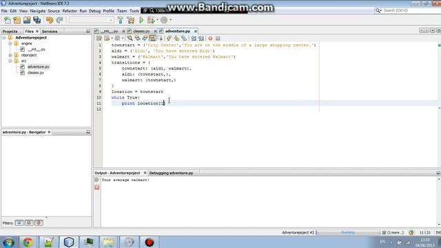Click the New File toolbar icon
Image resolution: width=441 pixels, height=248 pixels.
[8, 20]
